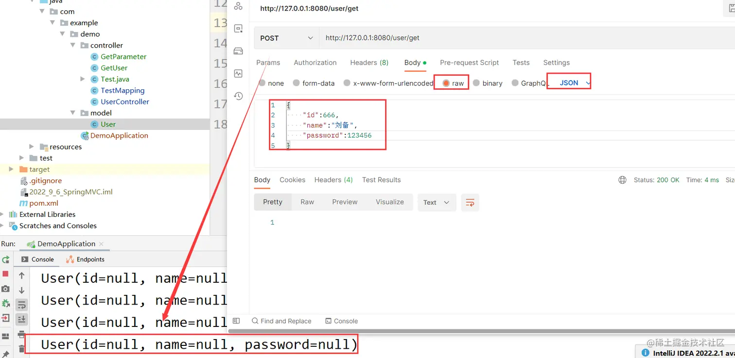Click the console print icon
Screen dimensions: 735x358
[x=22, y=334]
